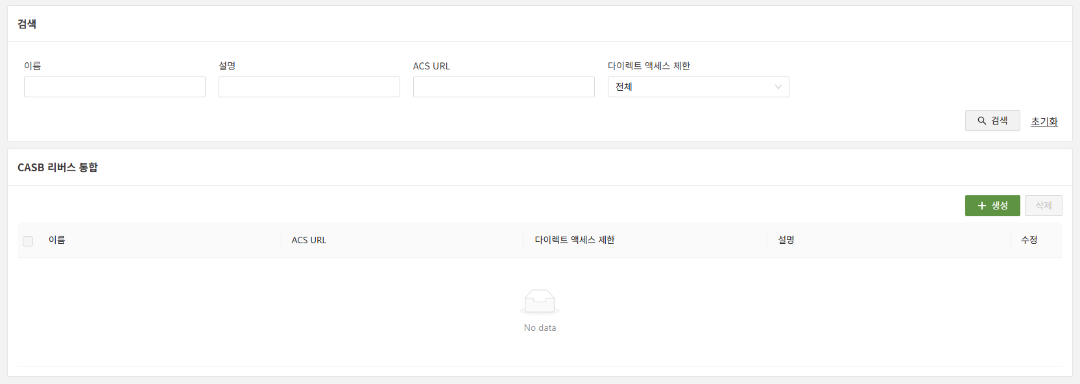This screenshot has width=1080, height=384.
Task: Click the No data text
Action: click(540, 328)
